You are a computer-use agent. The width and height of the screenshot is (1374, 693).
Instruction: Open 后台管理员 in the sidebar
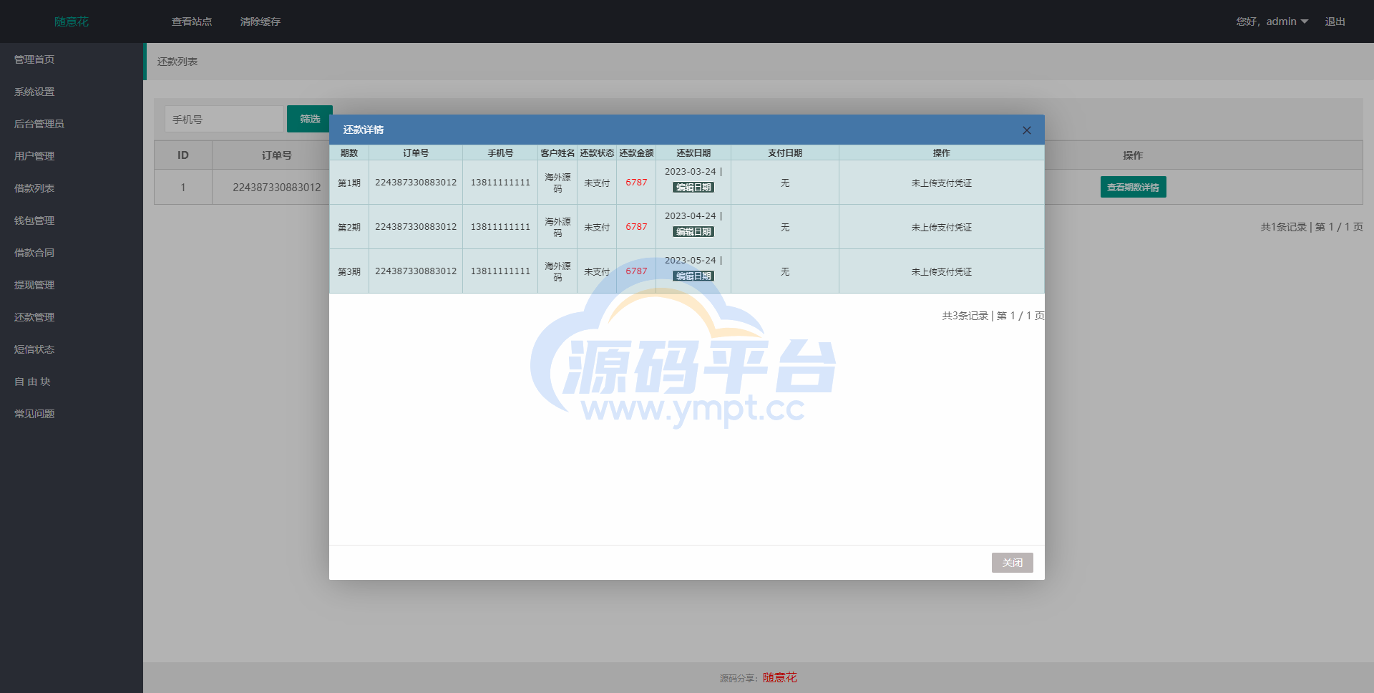click(39, 124)
